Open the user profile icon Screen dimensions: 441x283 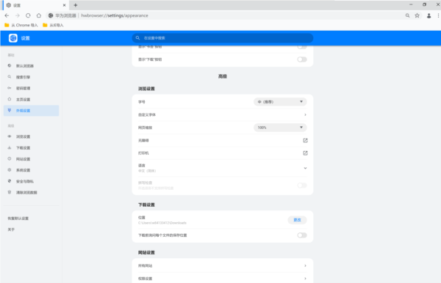click(429, 15)
